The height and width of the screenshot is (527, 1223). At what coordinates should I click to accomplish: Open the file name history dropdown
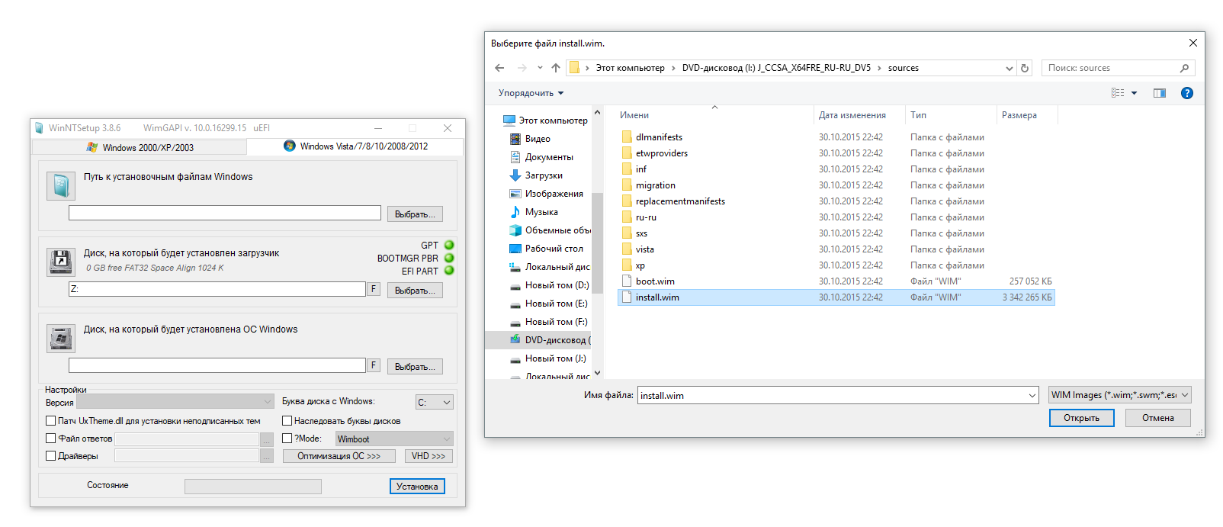point(1032,395)
